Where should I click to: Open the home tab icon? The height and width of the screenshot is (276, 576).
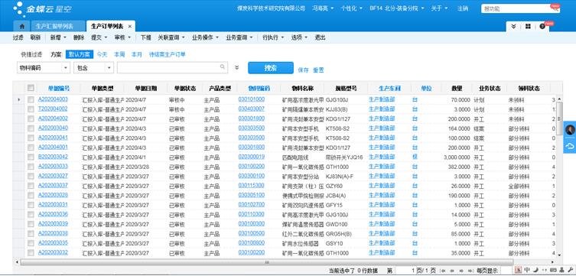coord(22,27)
